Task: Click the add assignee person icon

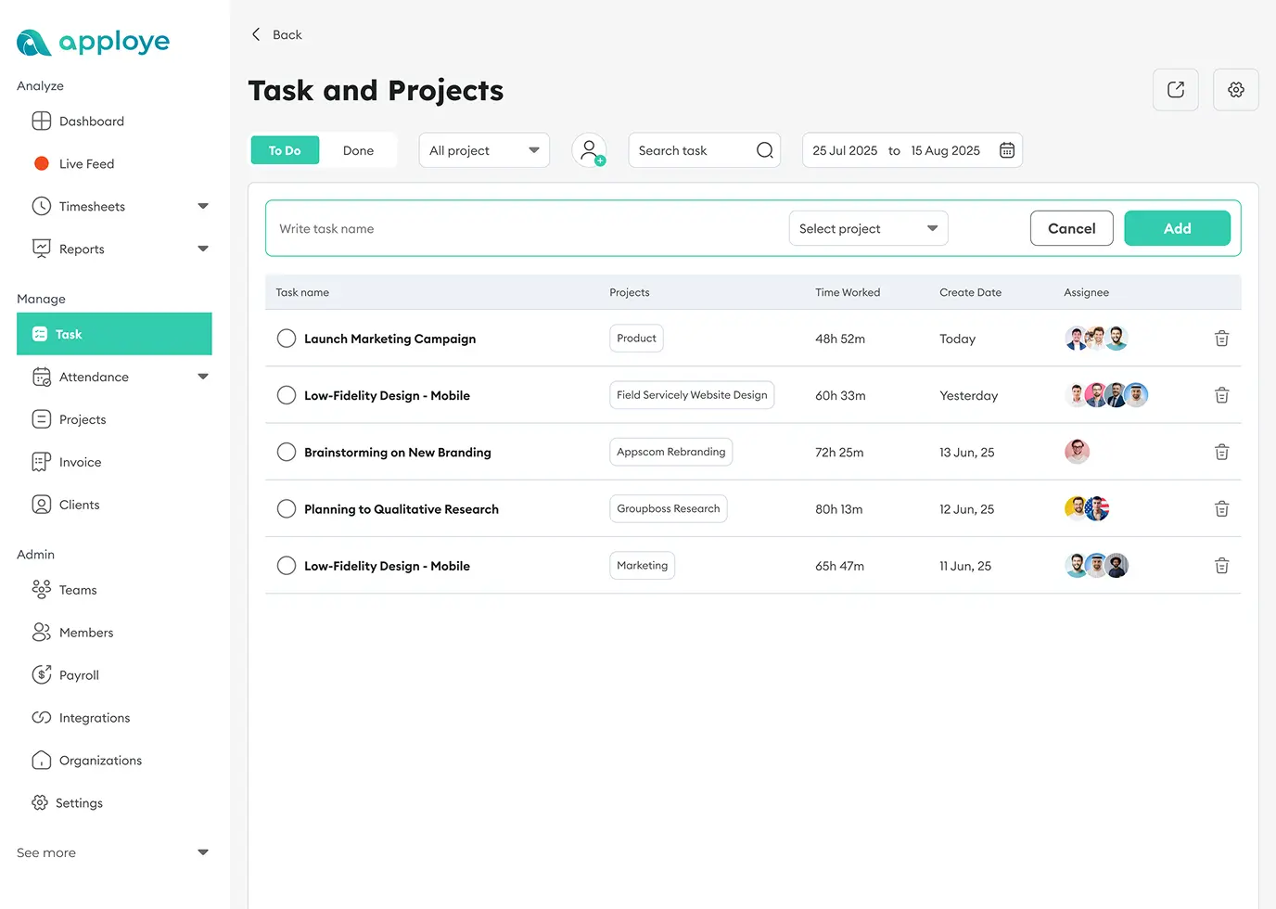Action: (591, 149)
